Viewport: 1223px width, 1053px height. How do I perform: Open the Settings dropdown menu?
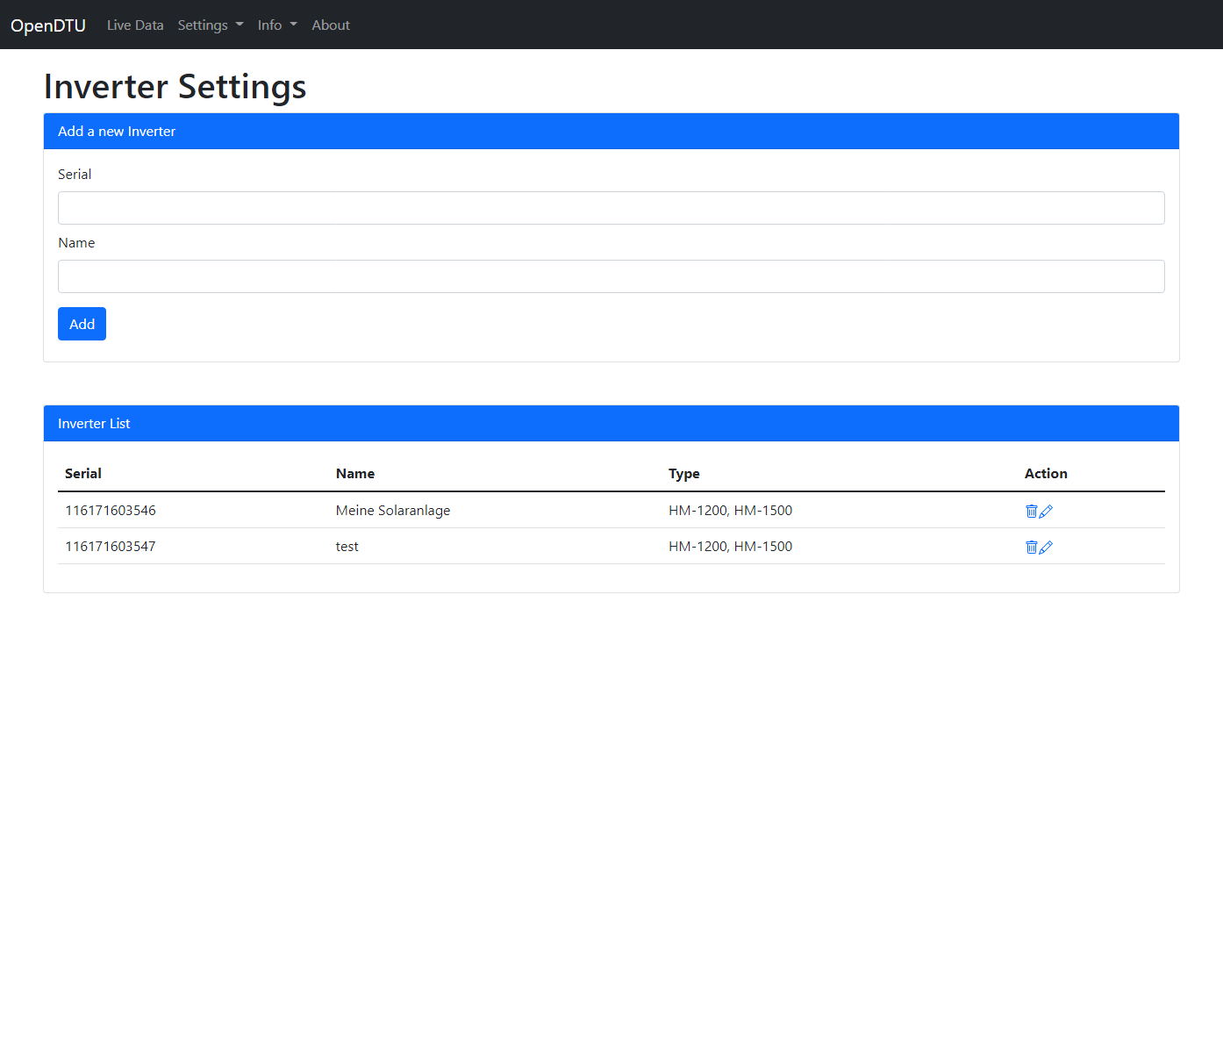(210, 25)
